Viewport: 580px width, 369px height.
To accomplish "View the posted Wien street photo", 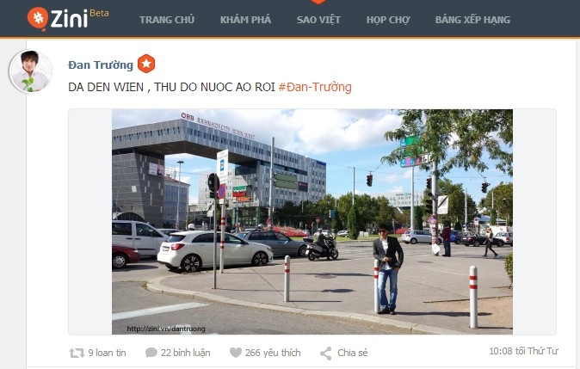I will 312,222.
